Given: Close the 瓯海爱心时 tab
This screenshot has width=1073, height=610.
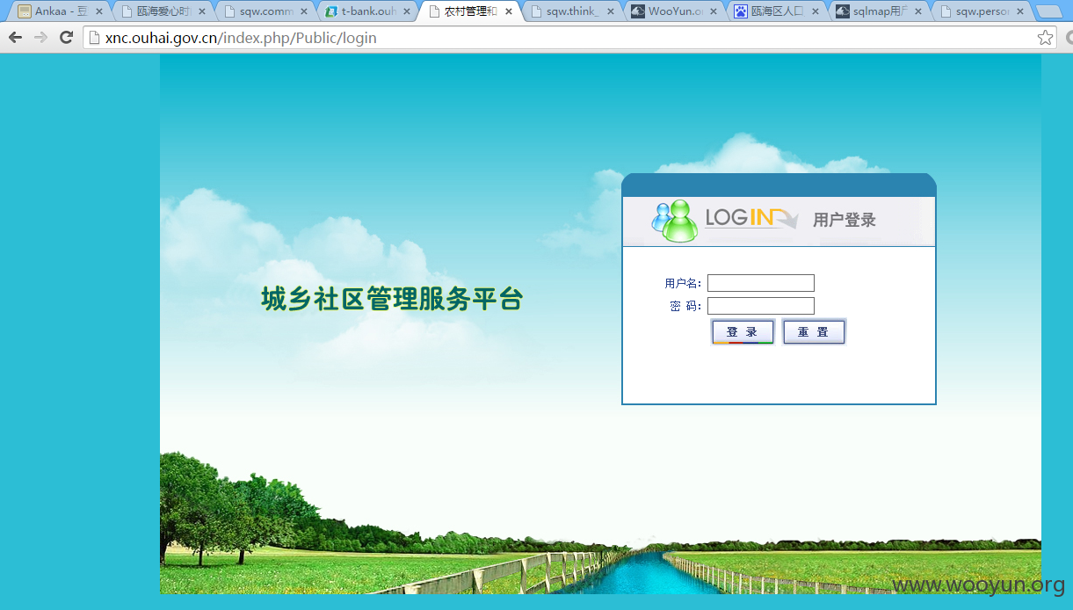Looking at the screenshot, I should 201,11.
